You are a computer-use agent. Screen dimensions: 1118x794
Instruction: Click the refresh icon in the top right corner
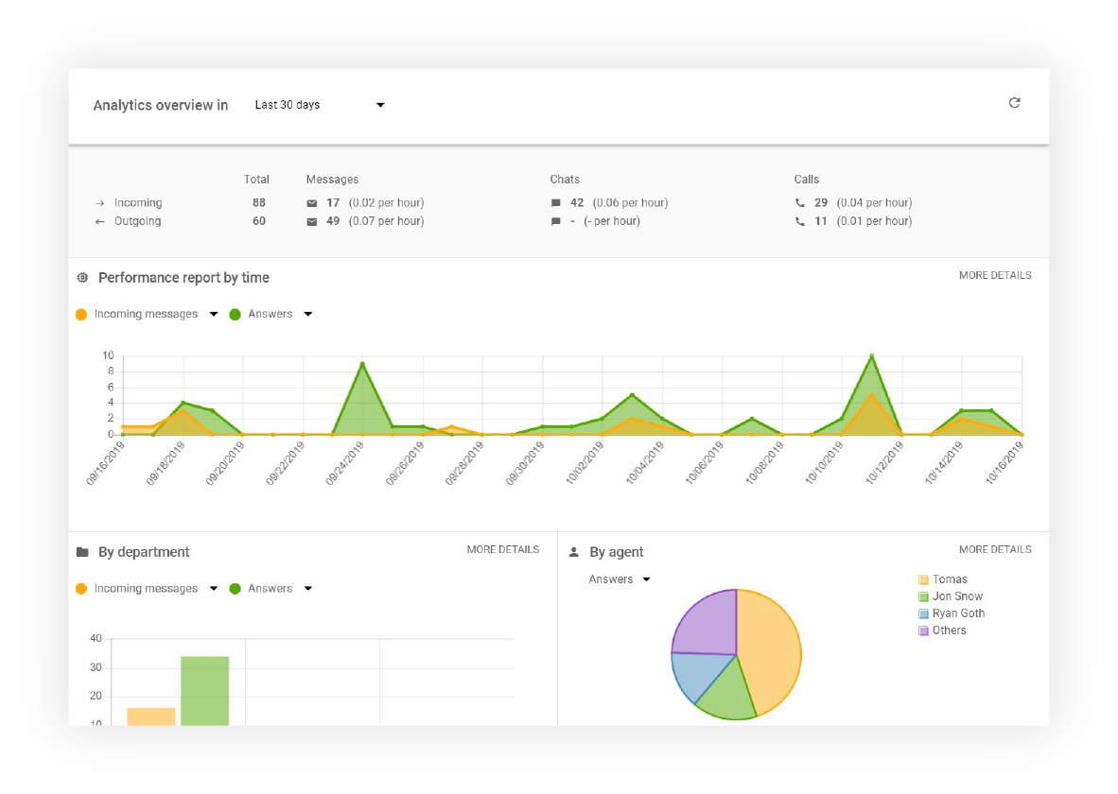click(1015, 102)
